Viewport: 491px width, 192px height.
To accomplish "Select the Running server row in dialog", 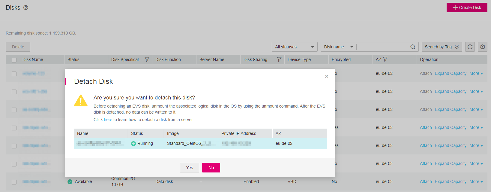I will (x=200, y=144).
